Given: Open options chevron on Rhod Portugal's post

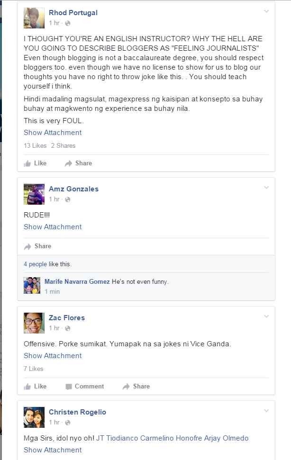Looking at the screenshot, I should point(266,11).
